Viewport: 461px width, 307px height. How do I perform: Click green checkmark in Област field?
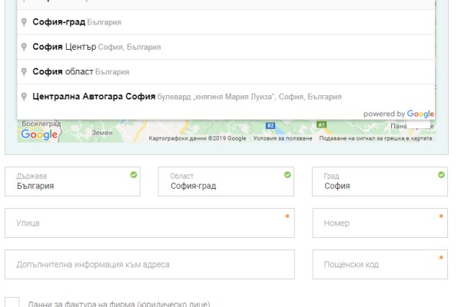pyautogui.click(x=288, y=175)
